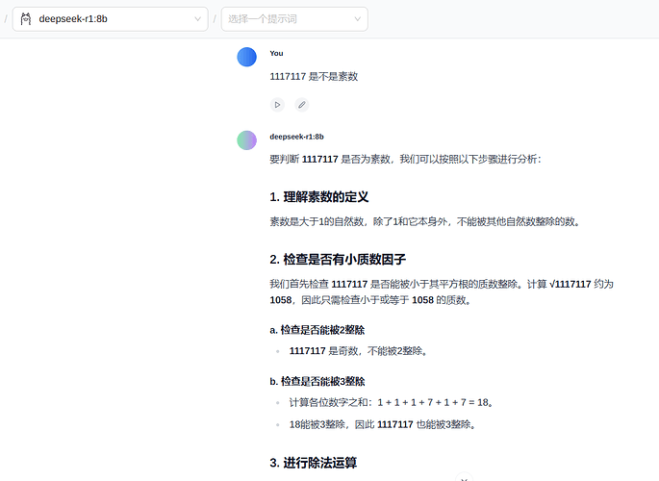Click subheading "a. 检查是否能被2整除"
The height and width of the screenshot is (481, 659).
click(317, 330)
